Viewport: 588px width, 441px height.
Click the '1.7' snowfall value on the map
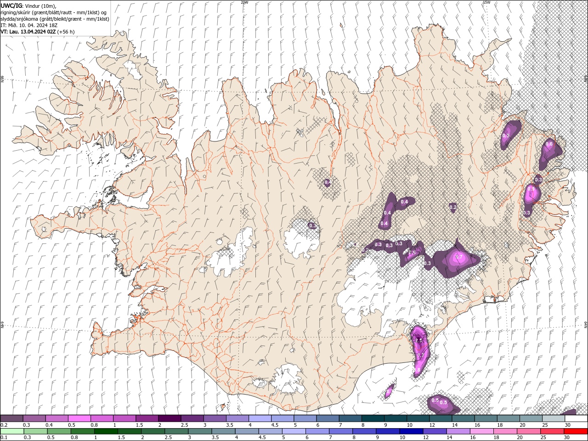420,356
